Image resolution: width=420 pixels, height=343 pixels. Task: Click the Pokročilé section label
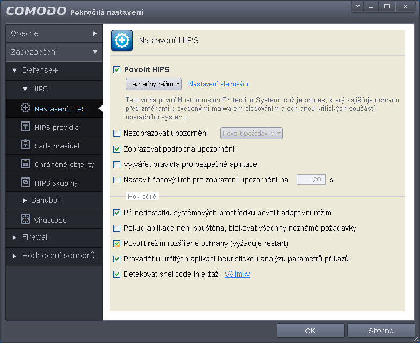tap(142, 196)
